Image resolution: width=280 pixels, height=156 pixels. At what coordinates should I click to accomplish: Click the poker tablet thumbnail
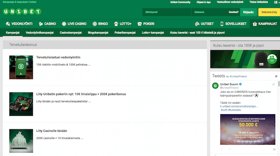[21, 104]
